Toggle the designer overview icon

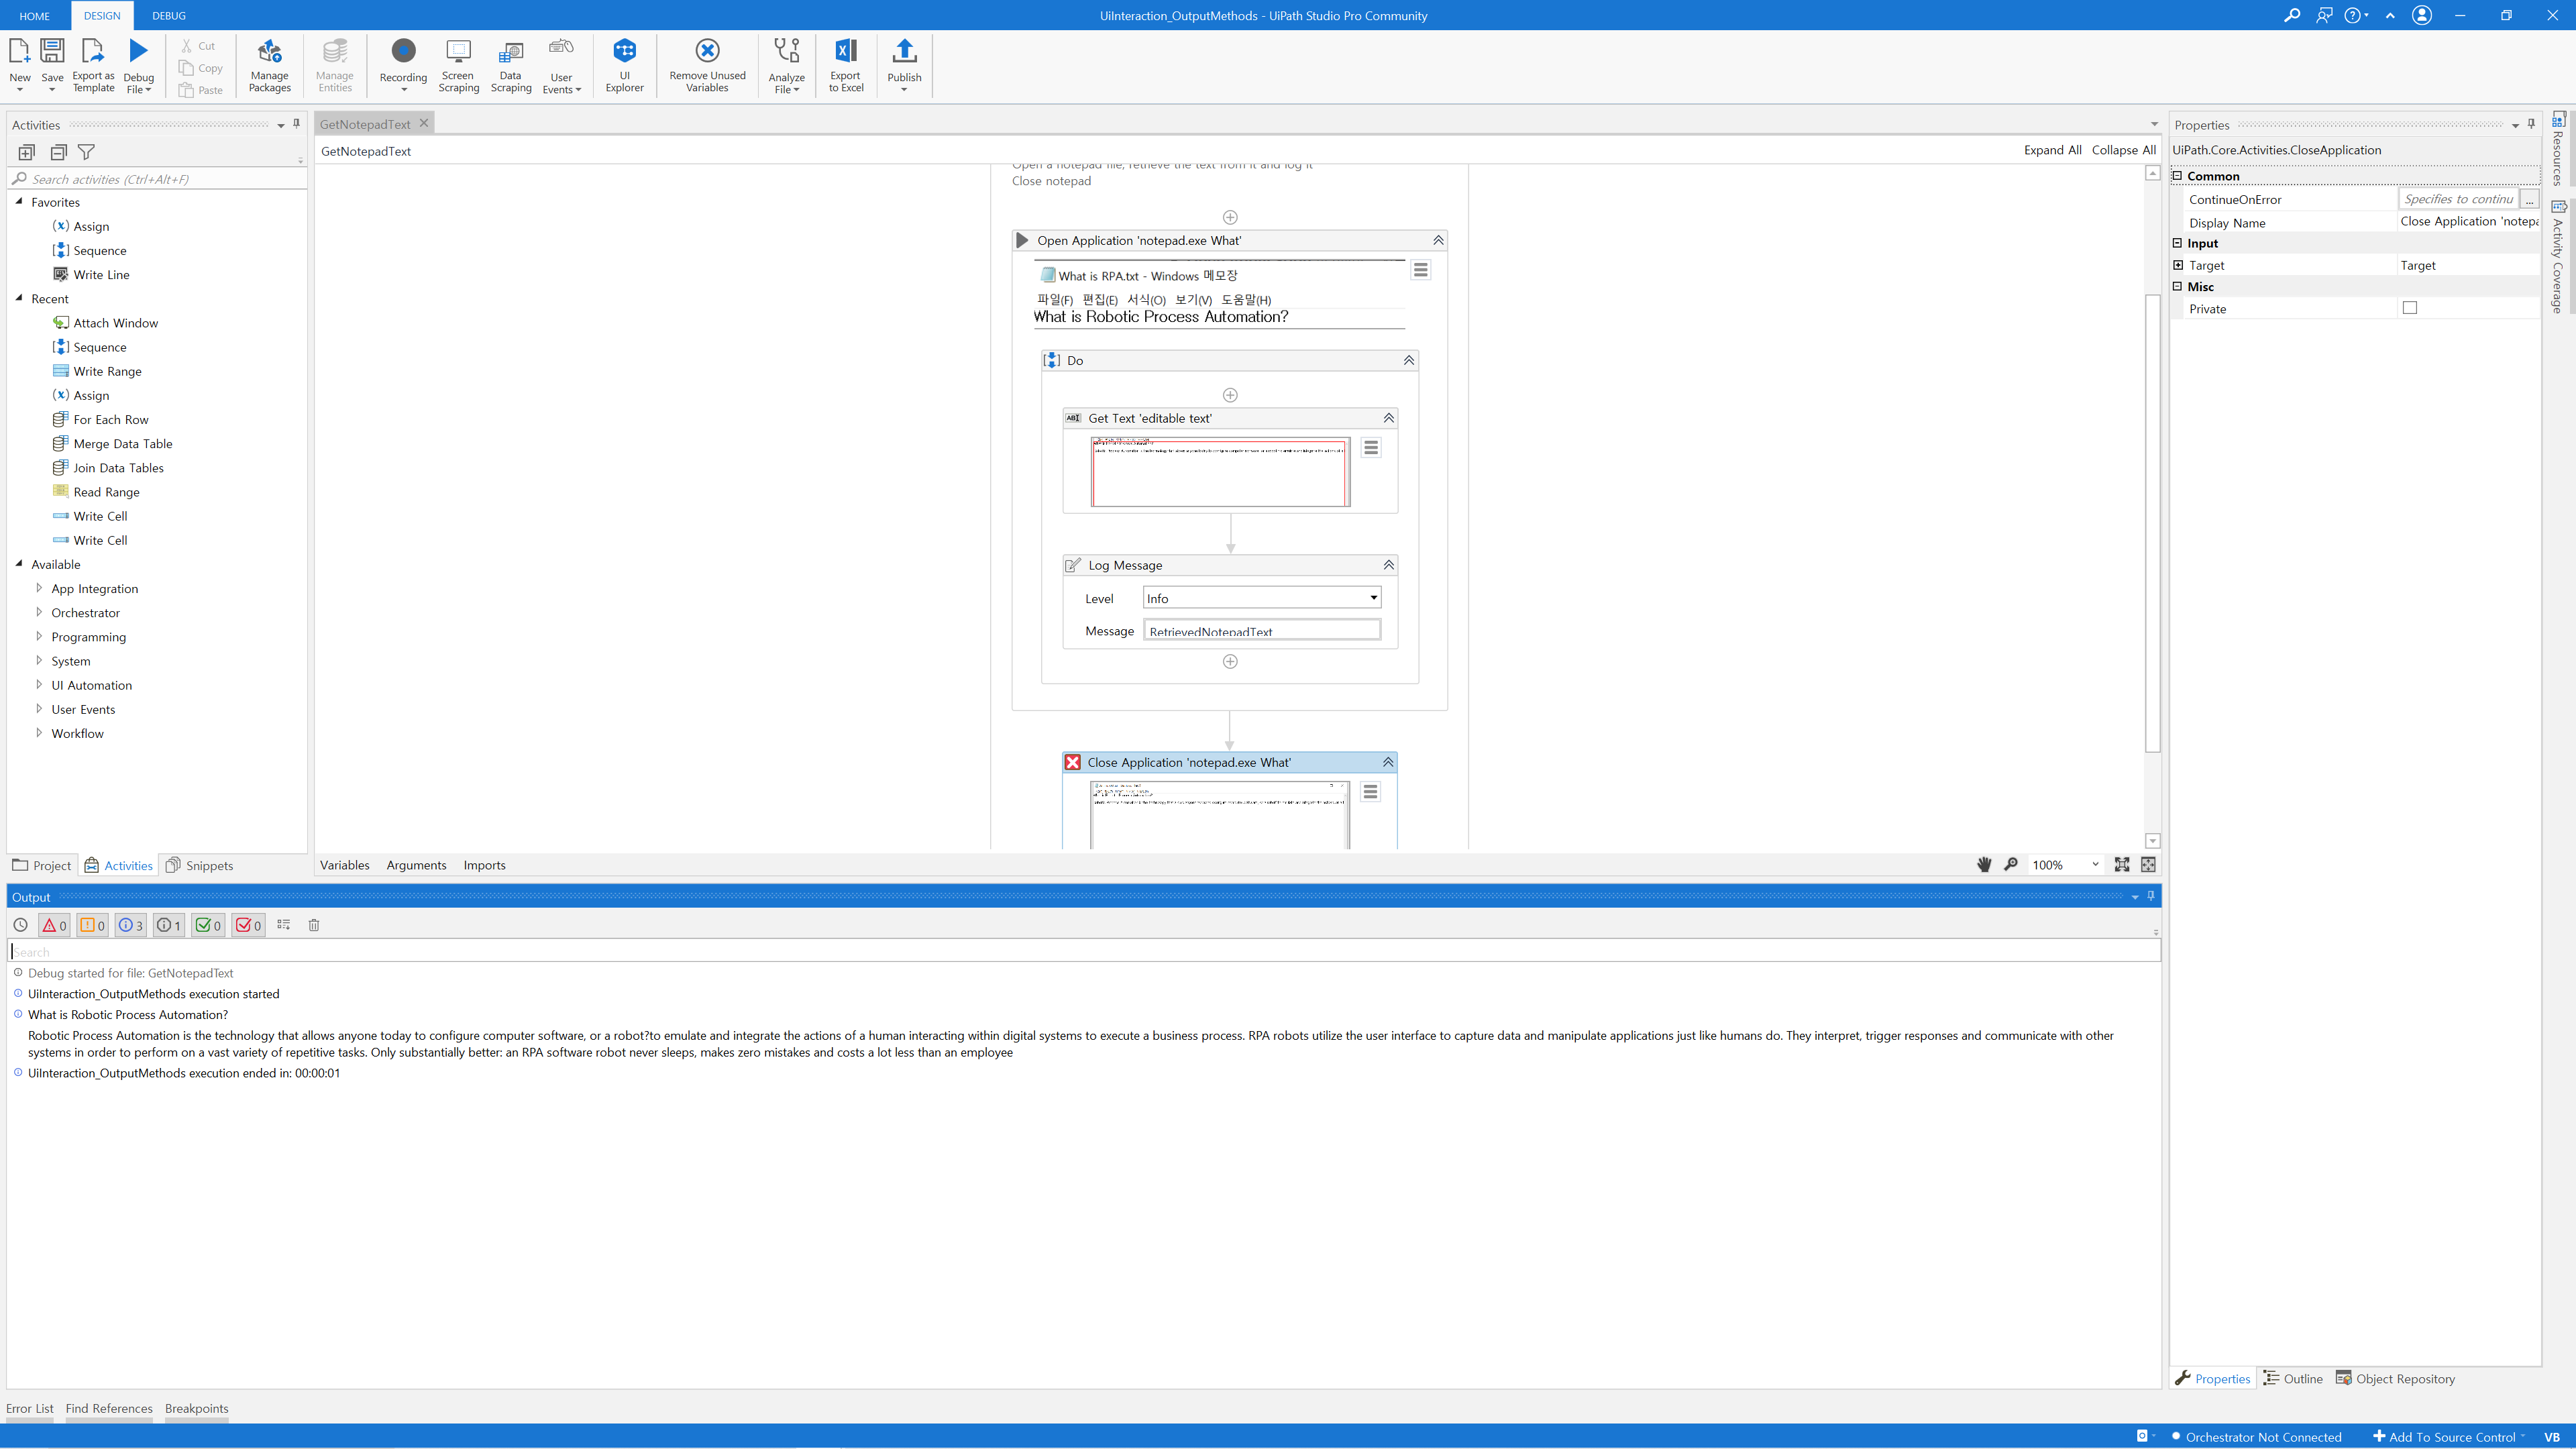(x=2149, y=865)
